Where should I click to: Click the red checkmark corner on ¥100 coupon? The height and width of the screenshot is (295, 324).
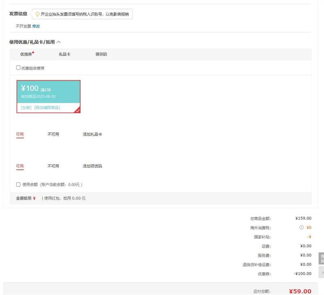[x=77, y=110]
